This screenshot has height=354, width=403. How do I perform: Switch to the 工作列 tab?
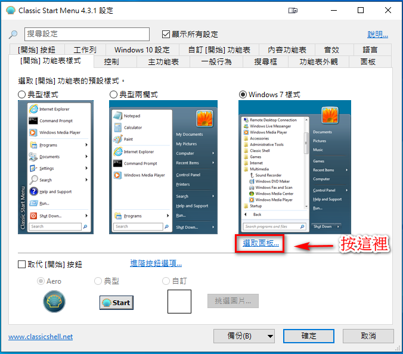point(85,50)
